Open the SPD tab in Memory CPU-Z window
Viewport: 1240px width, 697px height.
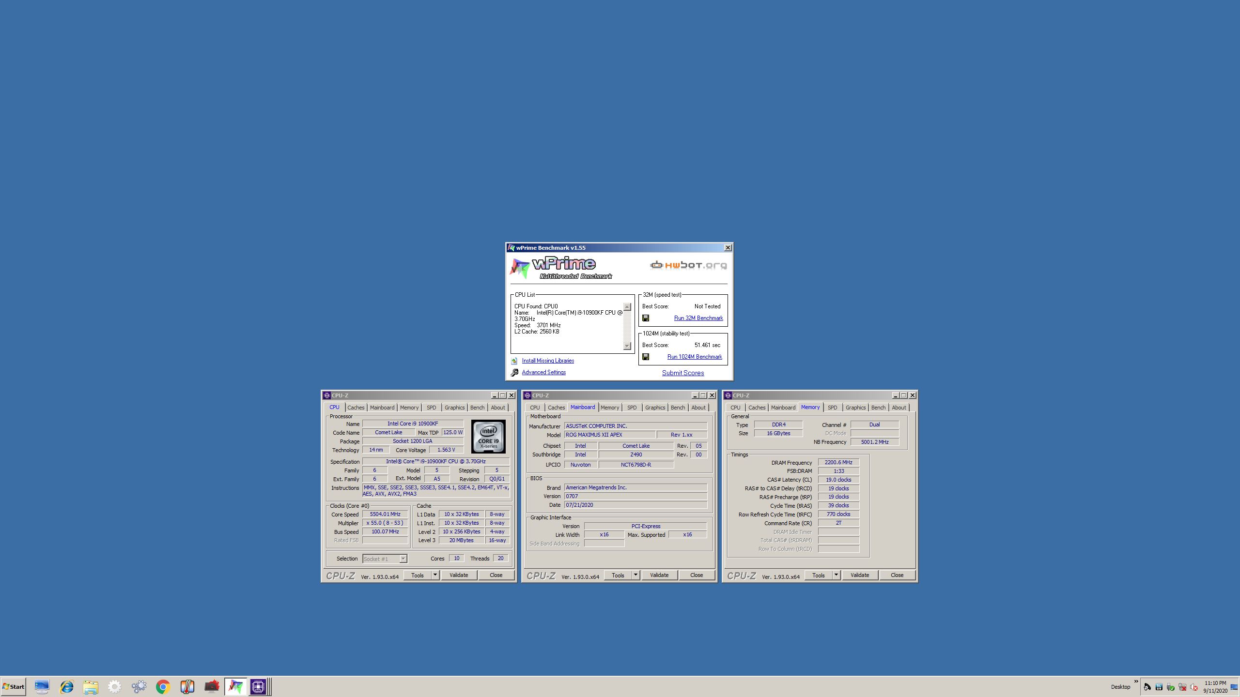point(832,408)
